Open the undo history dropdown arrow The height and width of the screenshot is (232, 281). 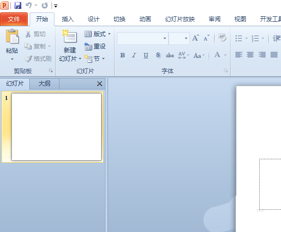pos(36,5)
